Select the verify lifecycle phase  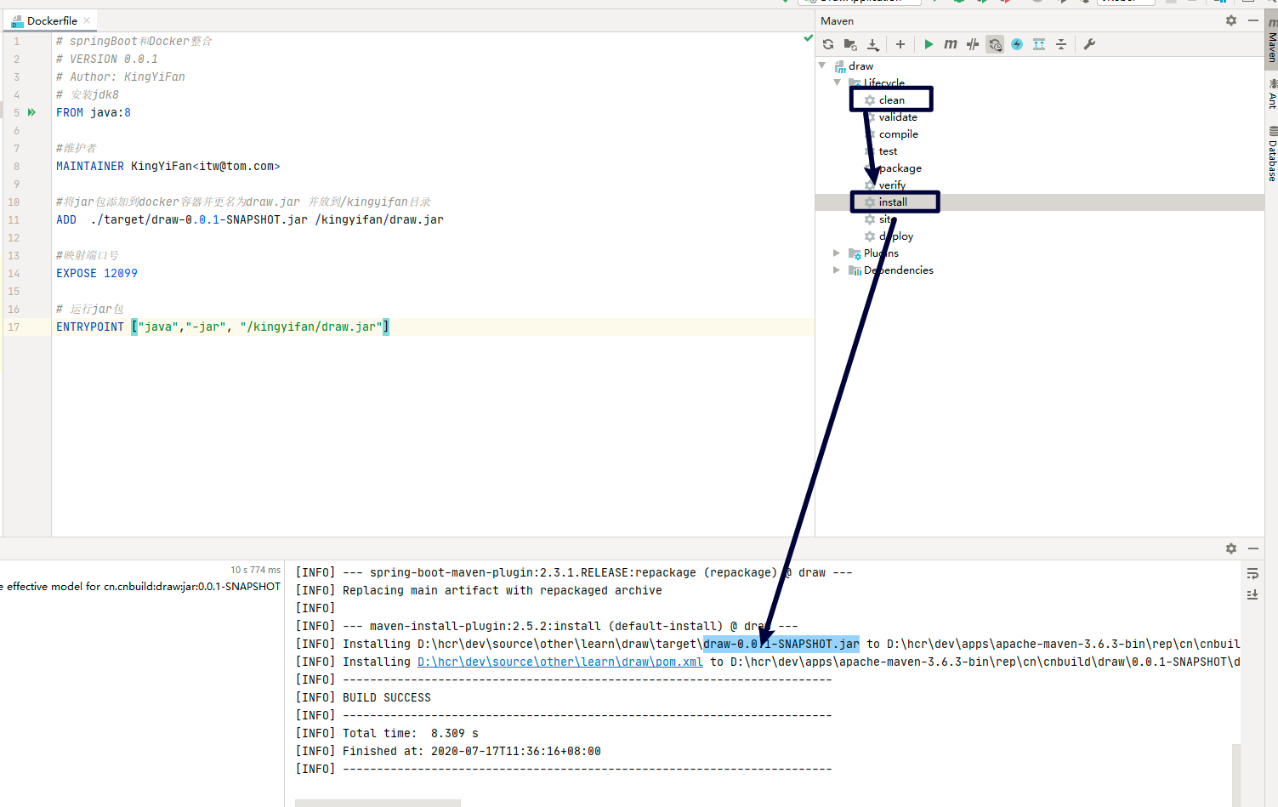pyautogui.click(x=892, y=185)
